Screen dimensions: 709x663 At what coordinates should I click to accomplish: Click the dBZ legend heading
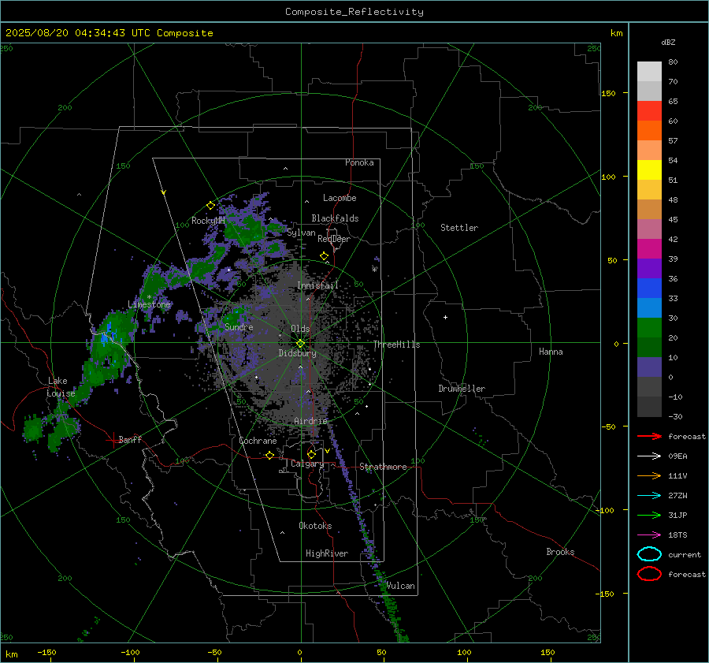point(668,42)
